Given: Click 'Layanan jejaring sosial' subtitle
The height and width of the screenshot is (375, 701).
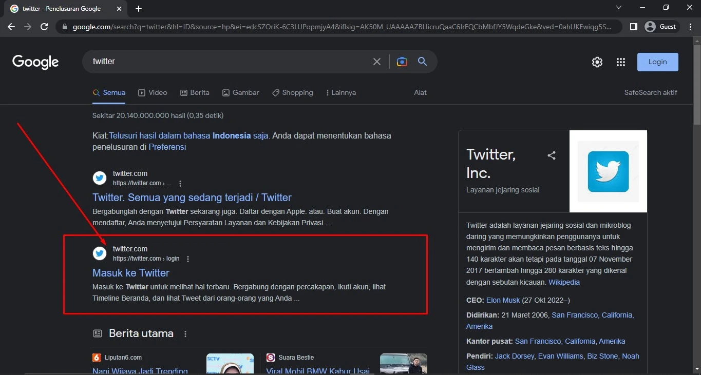Looking at the screenshot, I should tap(503, 190).
